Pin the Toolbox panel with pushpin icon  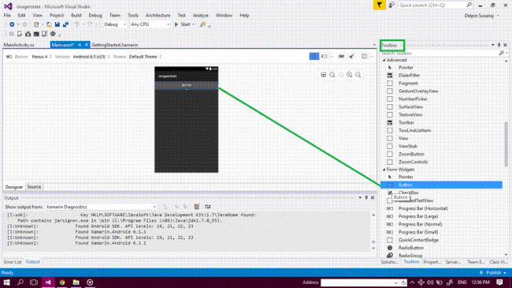pos(499,45)
